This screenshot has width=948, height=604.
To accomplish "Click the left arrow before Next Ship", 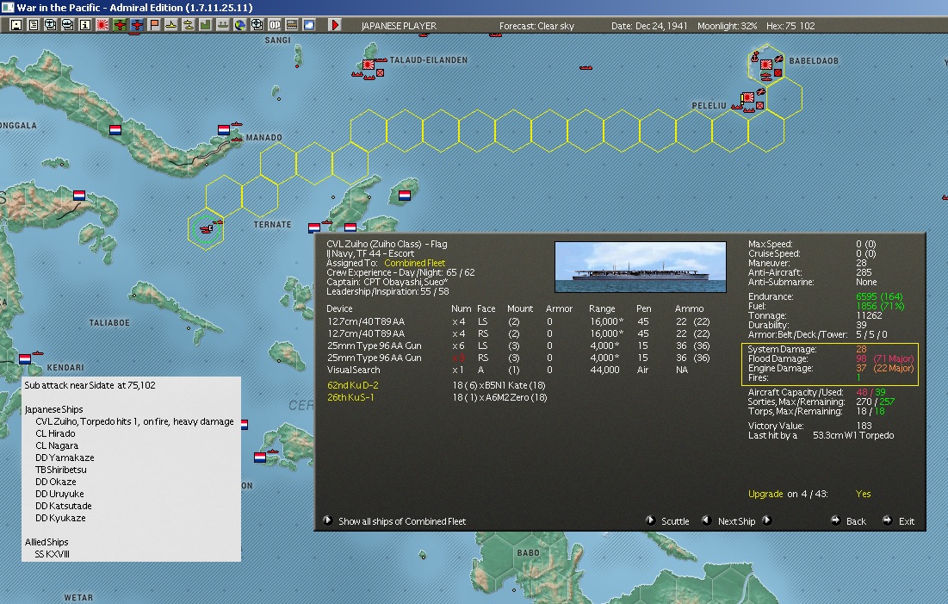I will (706, 520).
